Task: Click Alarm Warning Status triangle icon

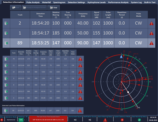Action: [x=105, y=120]
